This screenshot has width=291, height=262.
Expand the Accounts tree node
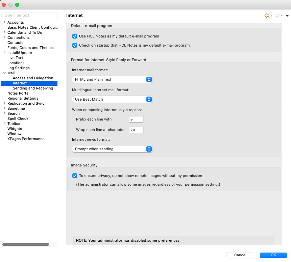(x=4, y=22)
